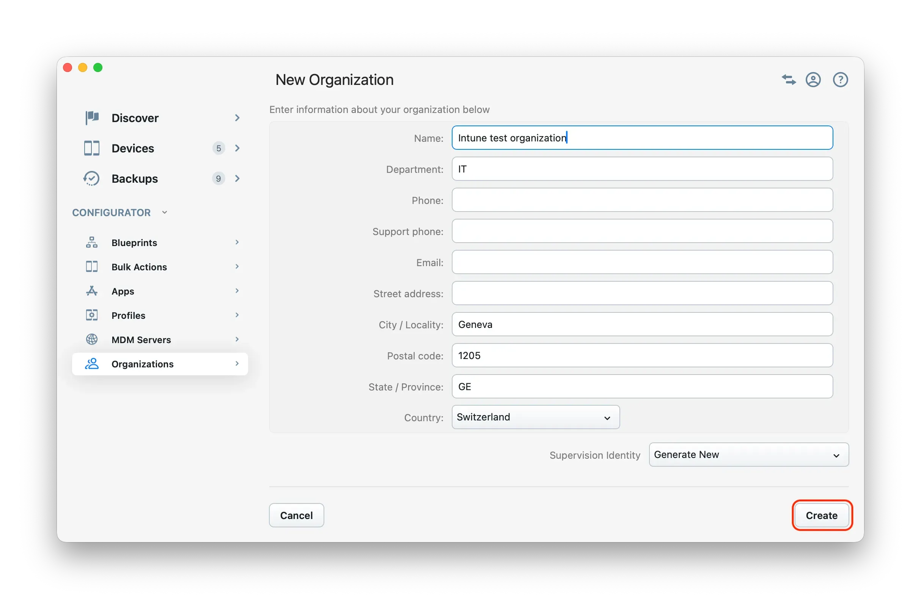Open the Discover section in the sidebar
This screenshot has height=599, width=921.
[x=135, y=118]
